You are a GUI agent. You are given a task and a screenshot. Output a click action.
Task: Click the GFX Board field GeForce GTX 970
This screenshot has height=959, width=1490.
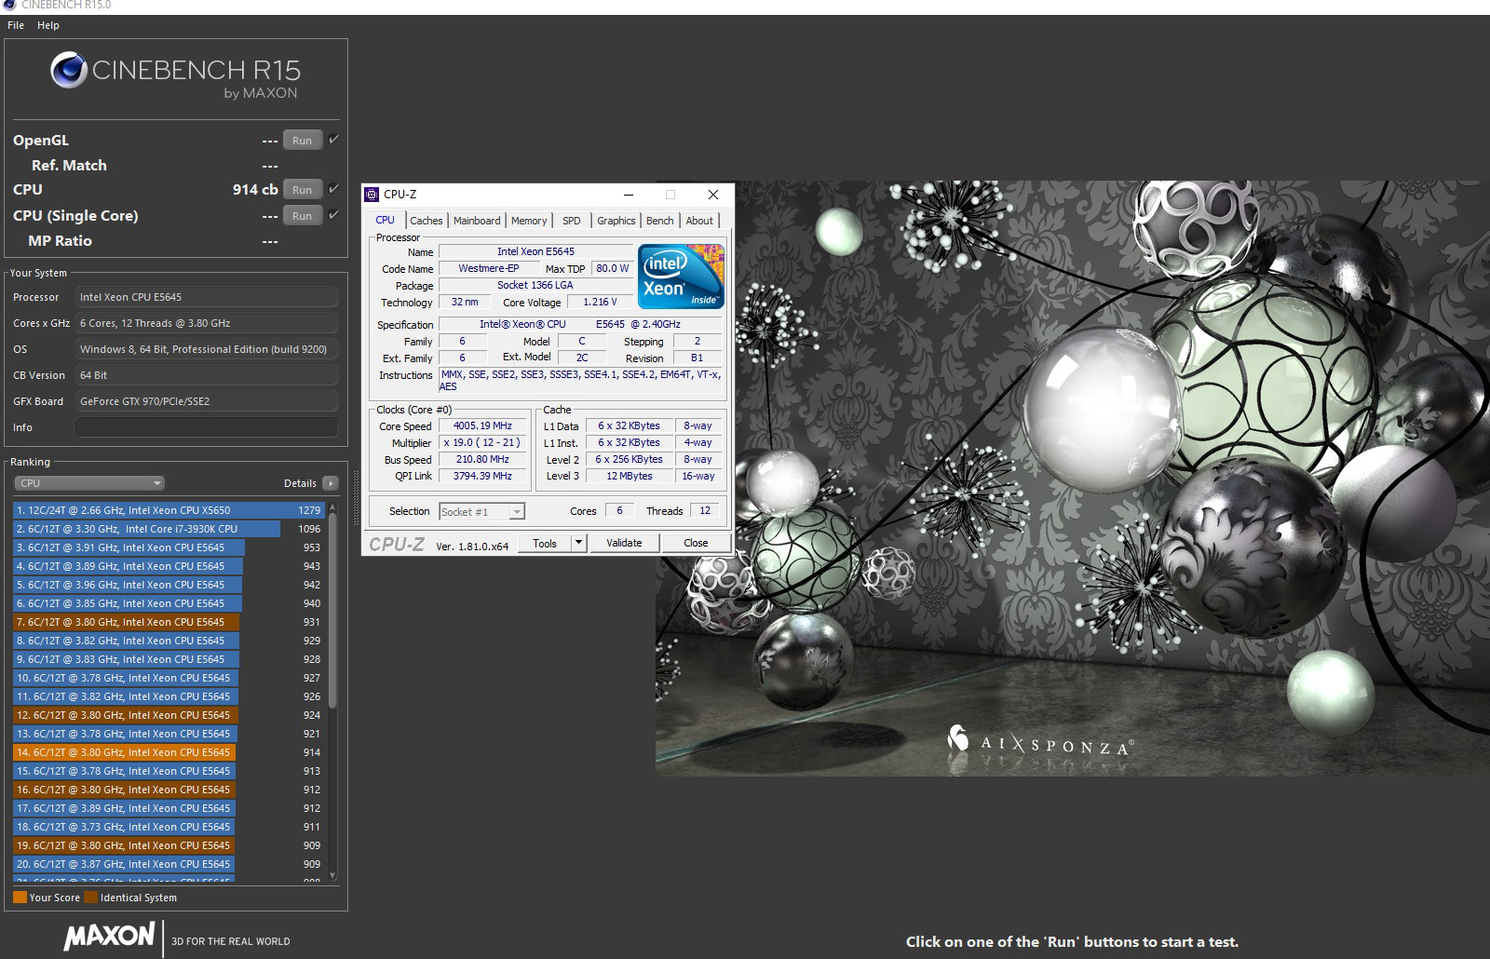[x=207, y=401]
